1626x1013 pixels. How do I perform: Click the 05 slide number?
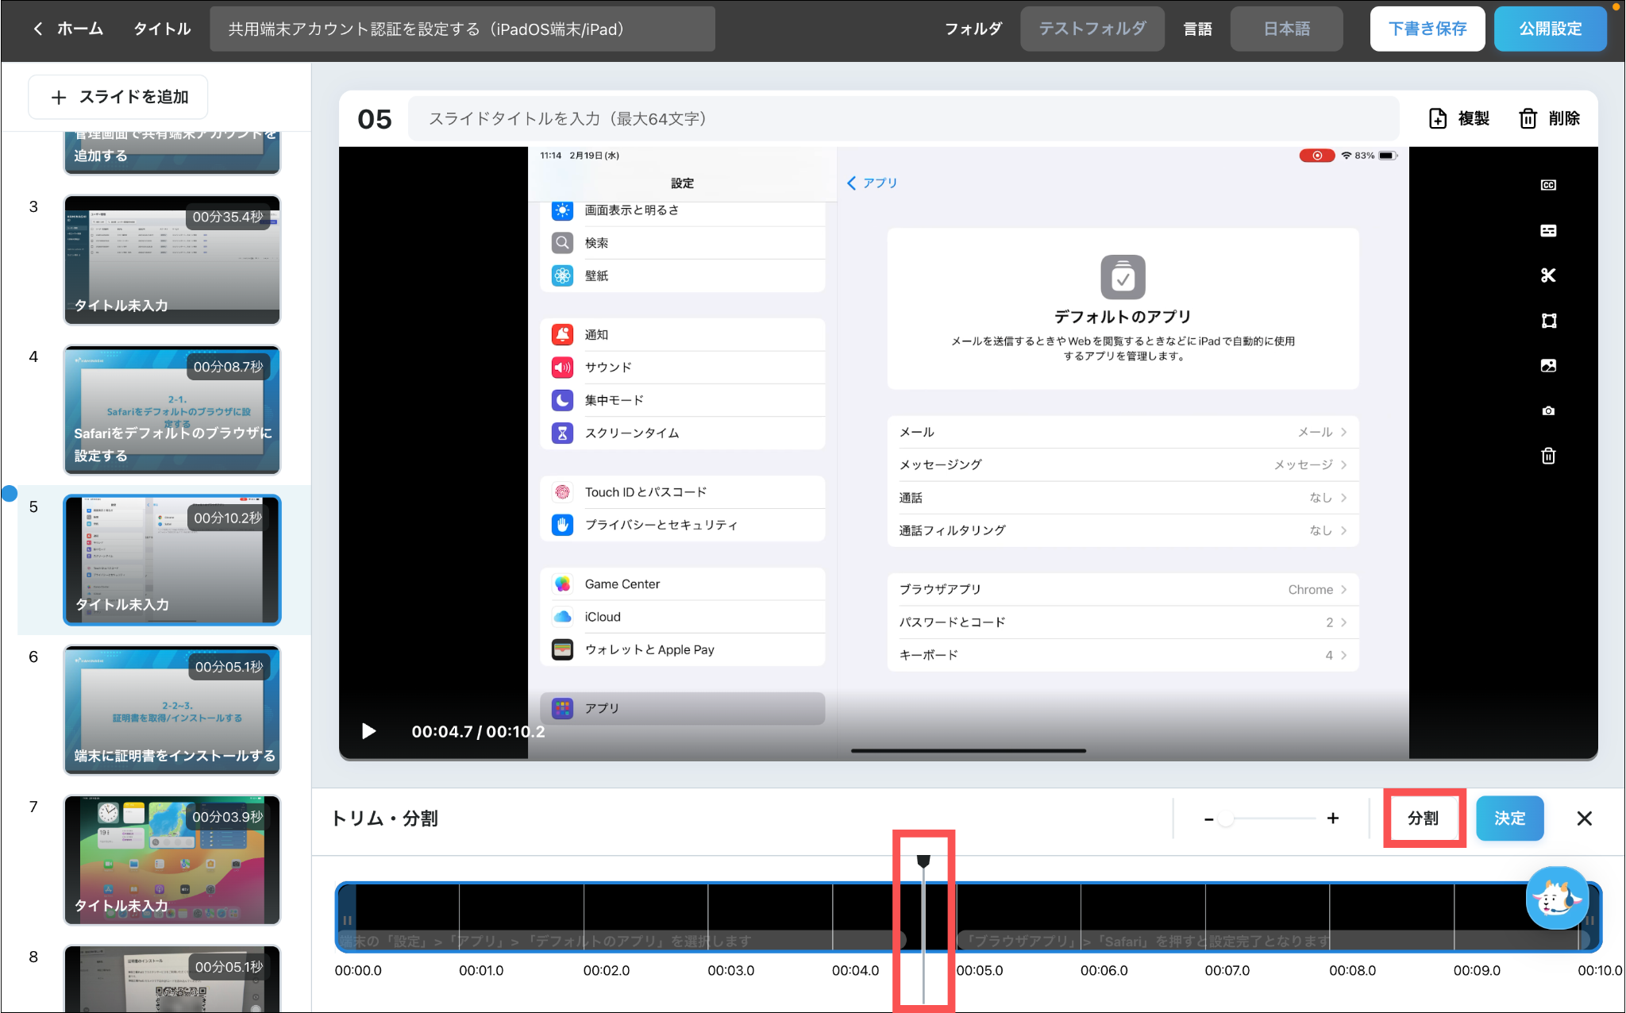(x=375, y=119)
